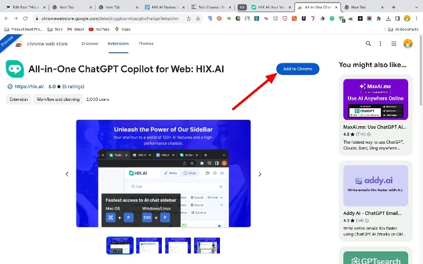Select the third screenshot thumbnail
Image resolution: width=423 pixels, height=264 pixels.
point(178,246)
